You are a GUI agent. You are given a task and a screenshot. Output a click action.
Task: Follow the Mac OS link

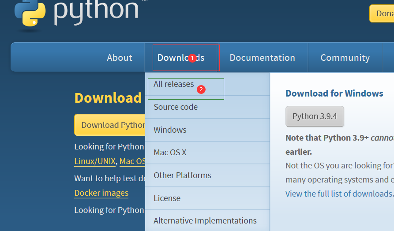(x=132, y=161)
